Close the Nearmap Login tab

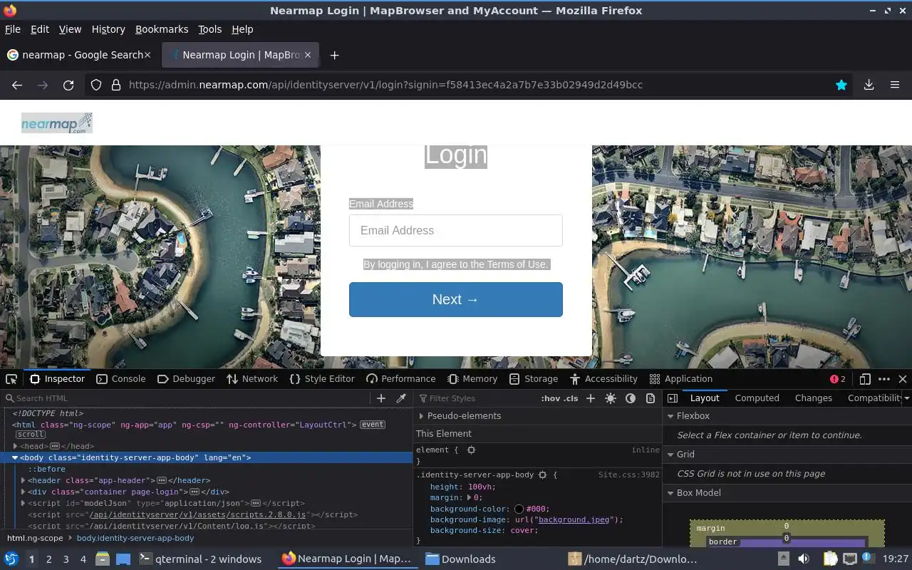[308, 55]
